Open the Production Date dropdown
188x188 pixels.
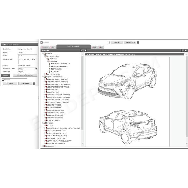point(36,69)
